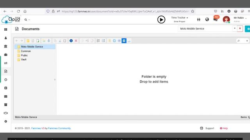Click the red X delete toolbar icon
This screenshot has height=140, width=250.
[x=76, y=41]
